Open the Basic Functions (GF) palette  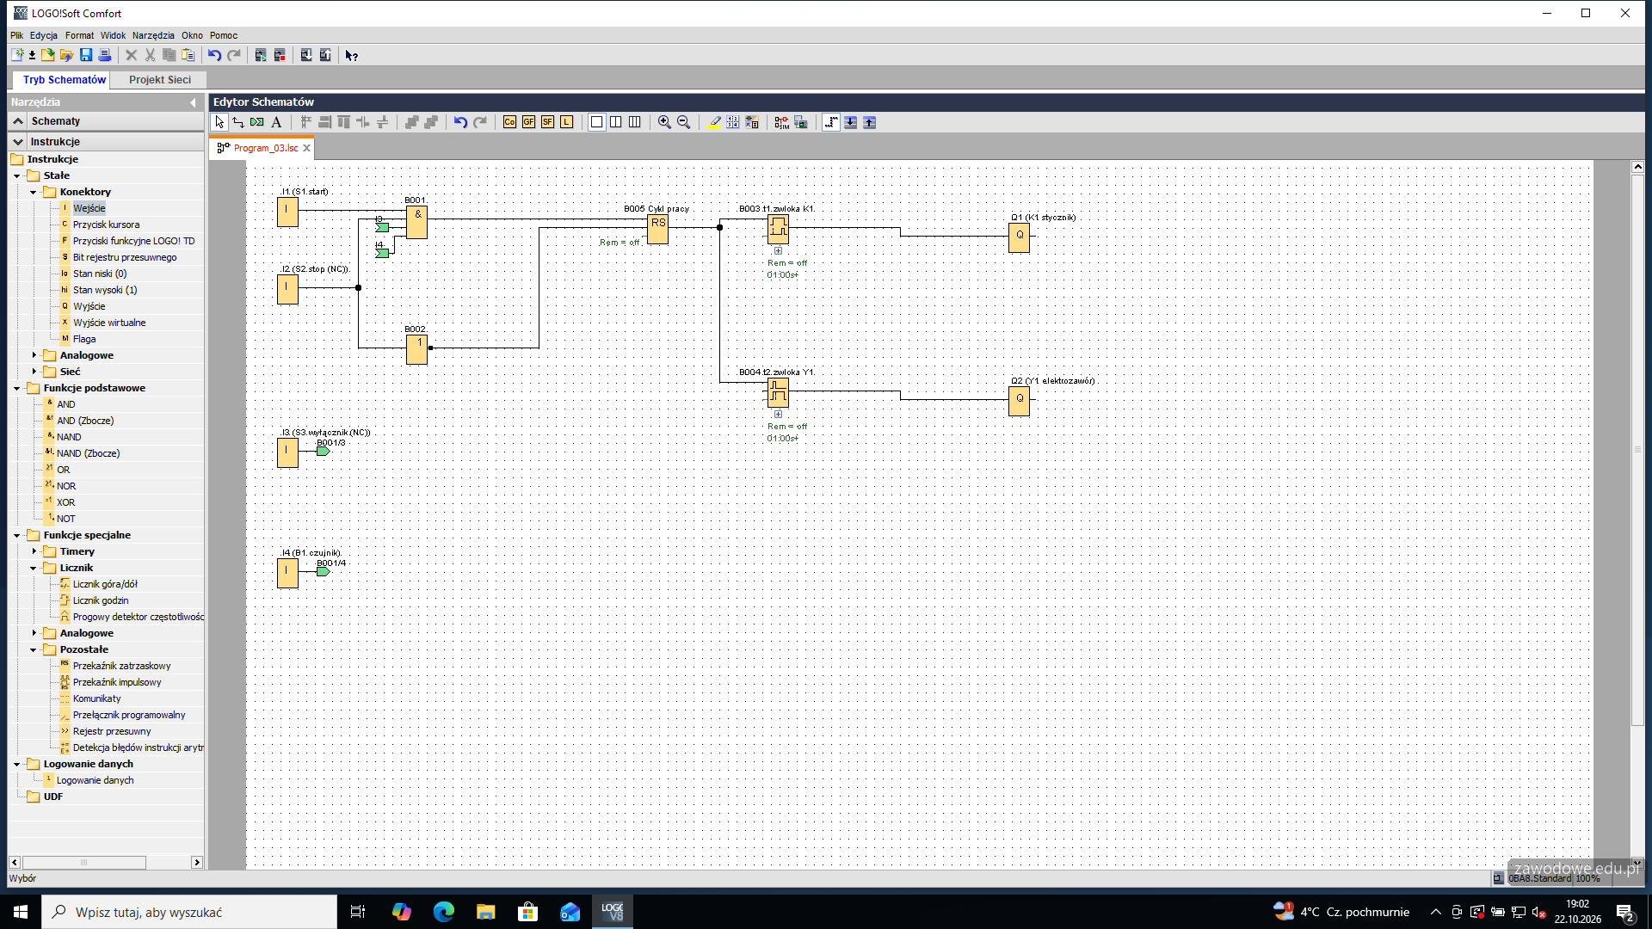[x=528, y=122]
